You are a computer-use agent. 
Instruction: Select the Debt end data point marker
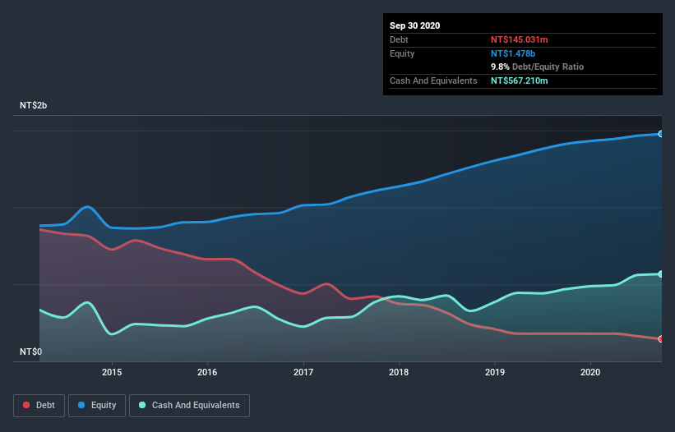point(661,338)
